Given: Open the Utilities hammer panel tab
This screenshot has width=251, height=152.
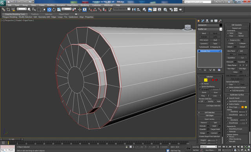Looking at the screenshot, I should 220,21.
